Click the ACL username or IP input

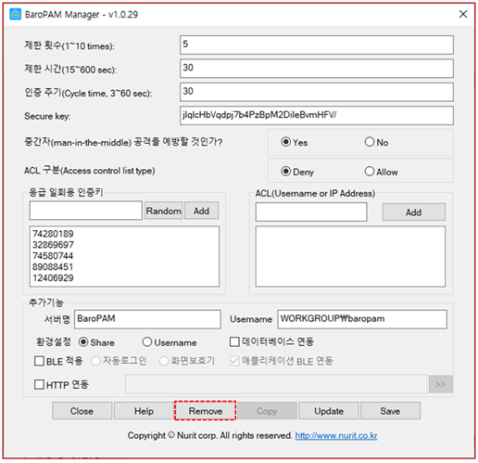point(311,212)
